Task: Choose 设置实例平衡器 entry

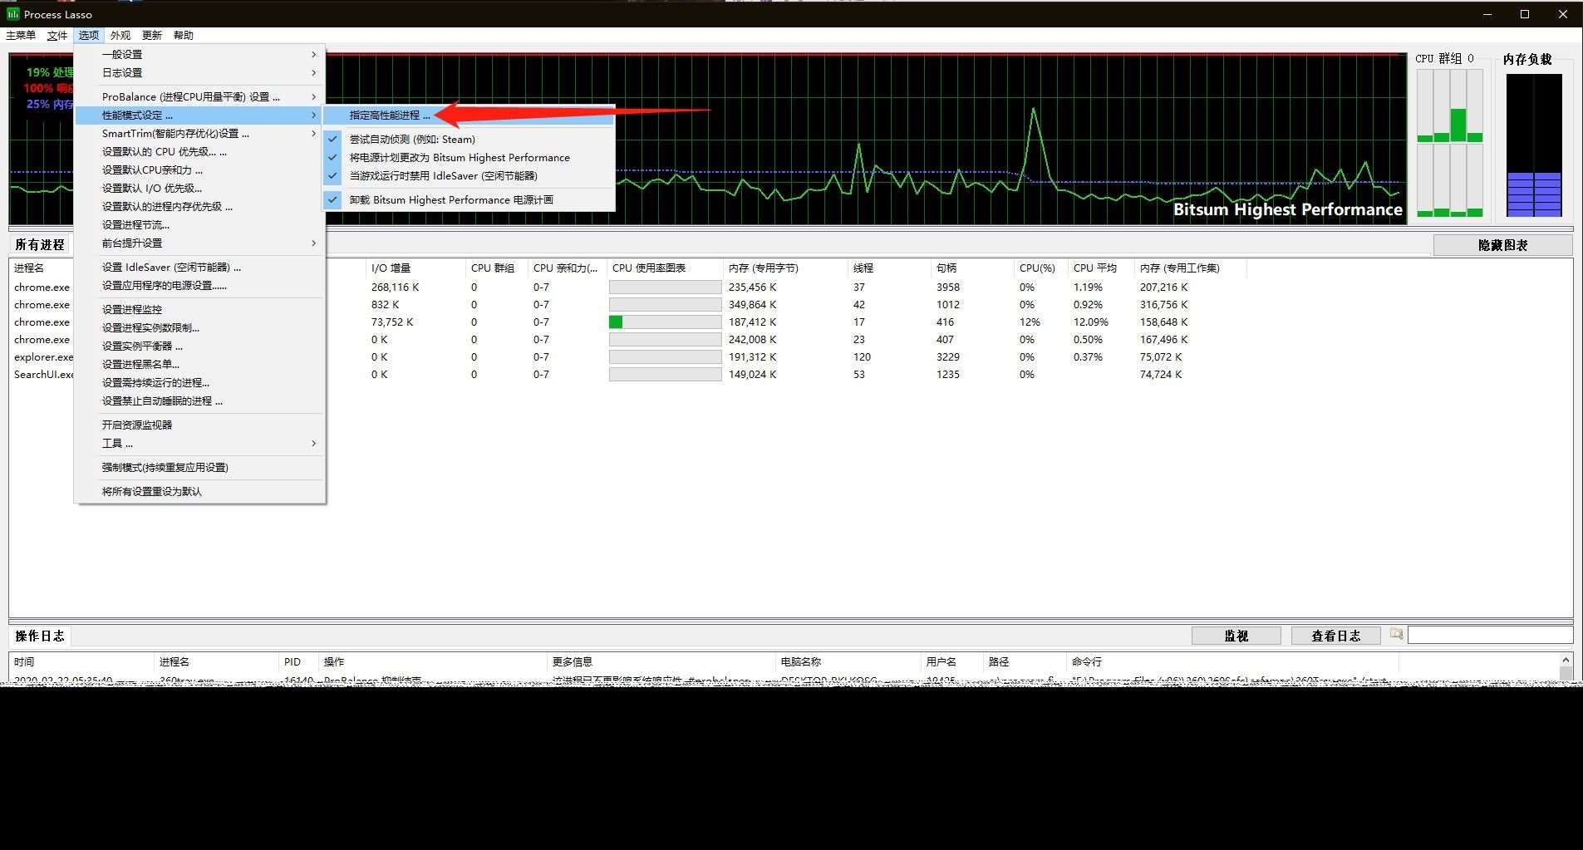Action: (x=199, y=346)
